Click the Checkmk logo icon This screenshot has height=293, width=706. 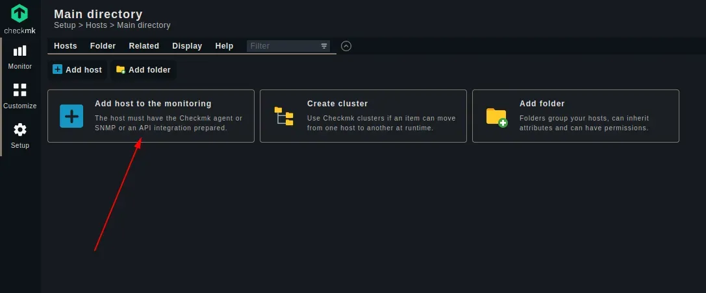[x=19, y=13]
